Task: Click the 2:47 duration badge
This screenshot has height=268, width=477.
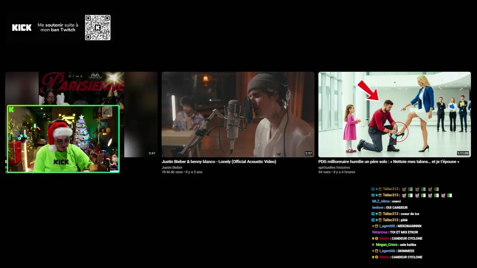Action: tap(152, 153)
